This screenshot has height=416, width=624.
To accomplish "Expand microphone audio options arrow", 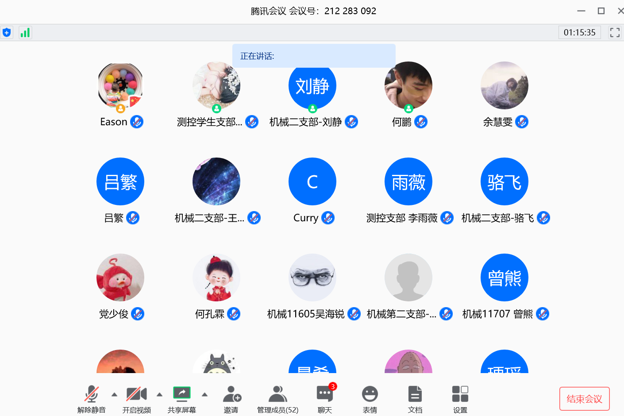I will click(115, 394).
